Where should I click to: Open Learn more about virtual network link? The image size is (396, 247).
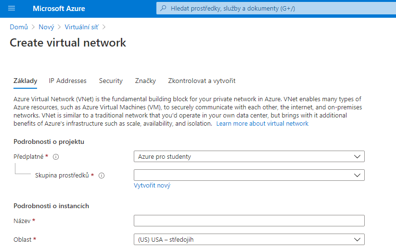pos(262,124)
